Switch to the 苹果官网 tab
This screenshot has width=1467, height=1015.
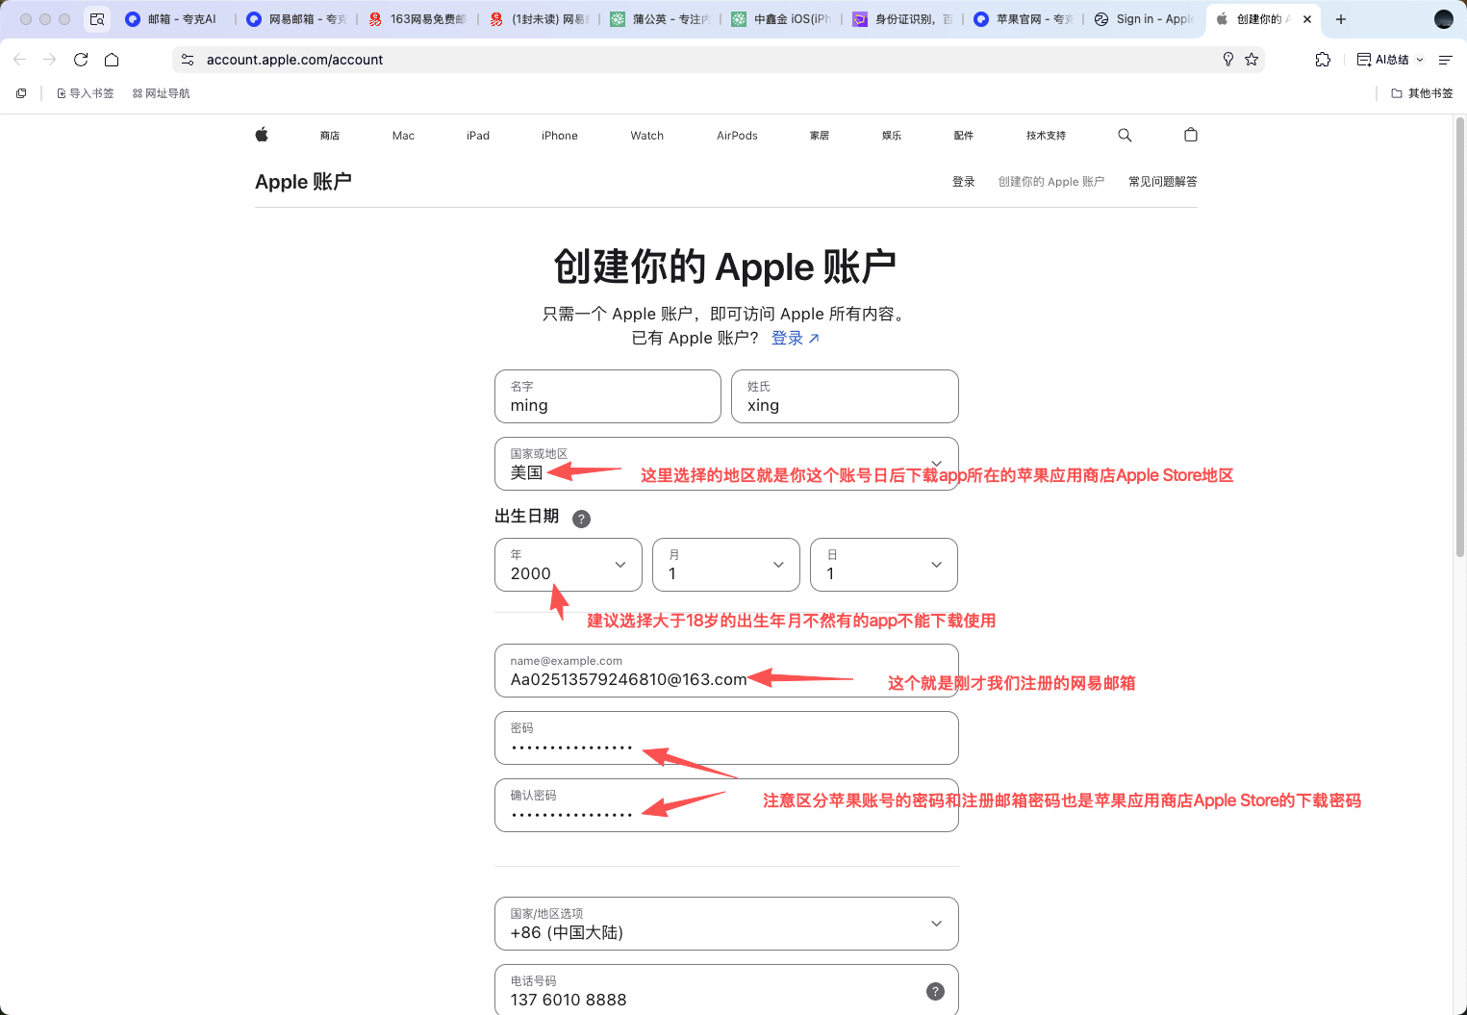coord(1024,19)
